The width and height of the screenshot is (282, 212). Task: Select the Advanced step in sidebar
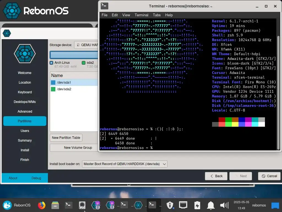tap(25, 112)
